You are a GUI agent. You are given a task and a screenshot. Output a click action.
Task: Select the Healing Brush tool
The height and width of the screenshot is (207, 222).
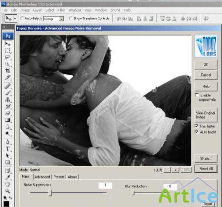coord(8,86)
